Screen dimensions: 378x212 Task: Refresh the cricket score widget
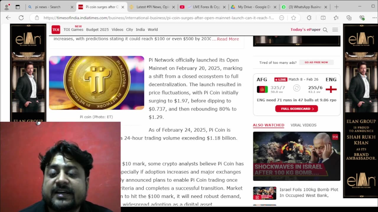coord(297,88)
